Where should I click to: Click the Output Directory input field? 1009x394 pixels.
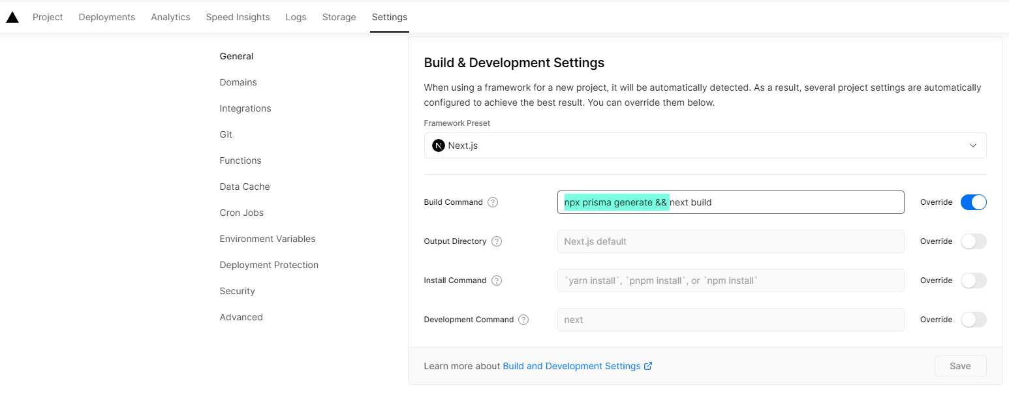730,241
